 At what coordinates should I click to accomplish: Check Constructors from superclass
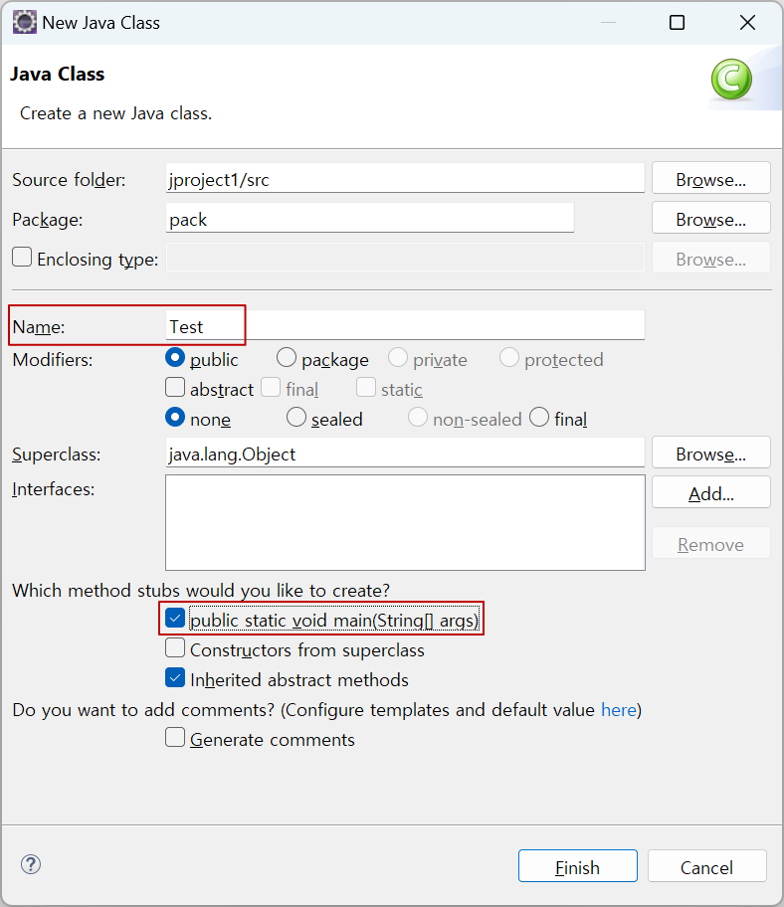(175, 647)
